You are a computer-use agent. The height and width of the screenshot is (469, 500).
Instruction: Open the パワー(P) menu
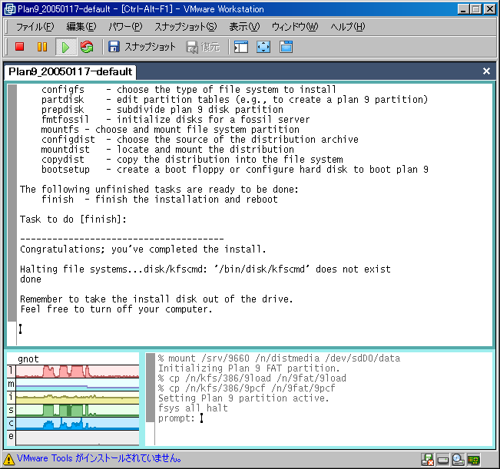125,27
